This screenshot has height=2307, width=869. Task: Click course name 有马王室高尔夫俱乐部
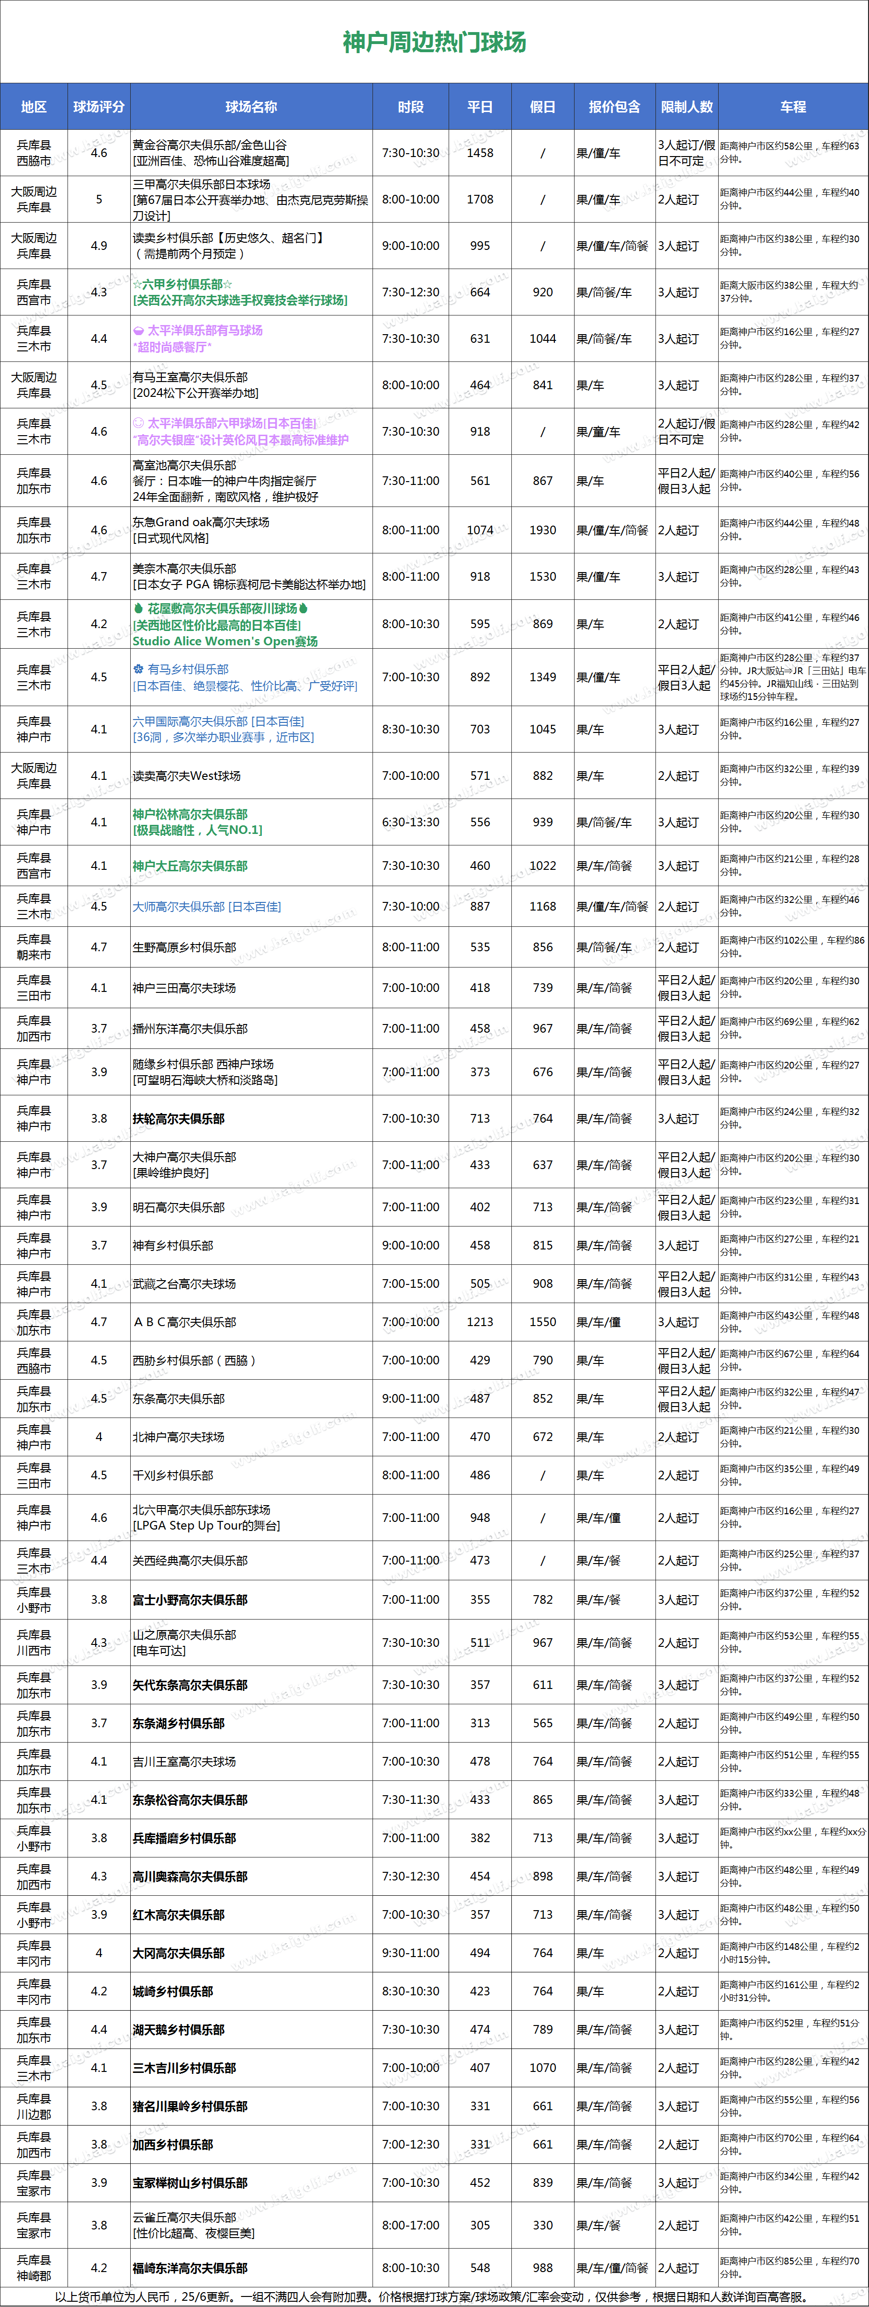[x=190, y=378]
